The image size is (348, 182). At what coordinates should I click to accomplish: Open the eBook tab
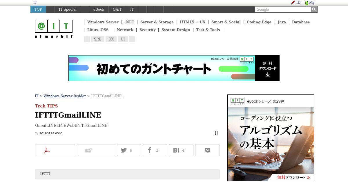tap(99, 9)
